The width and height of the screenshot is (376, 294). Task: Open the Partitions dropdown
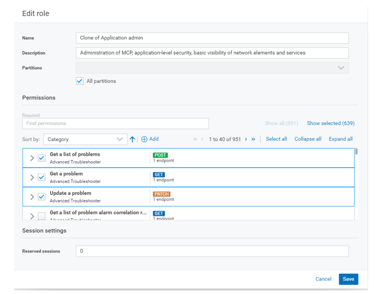(x=341, y=68)
